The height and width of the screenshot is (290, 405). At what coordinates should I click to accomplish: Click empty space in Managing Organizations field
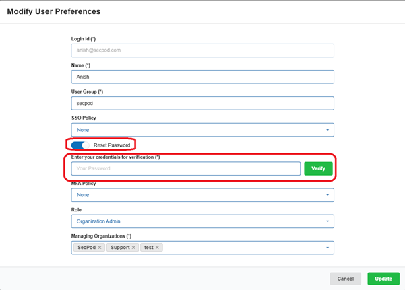[243, 248]
